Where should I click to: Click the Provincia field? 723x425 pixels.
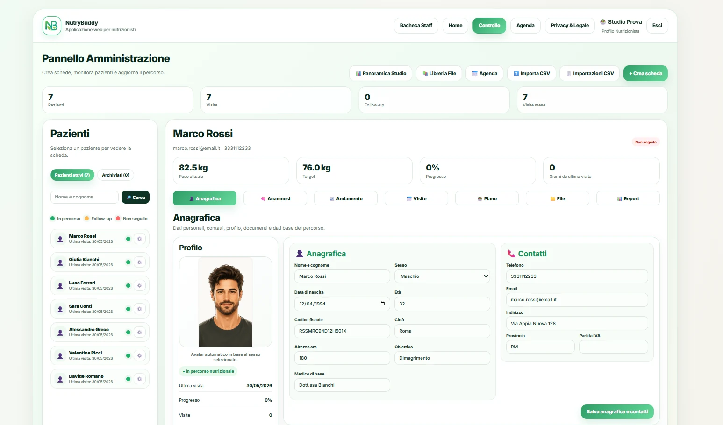pos(540,347)
